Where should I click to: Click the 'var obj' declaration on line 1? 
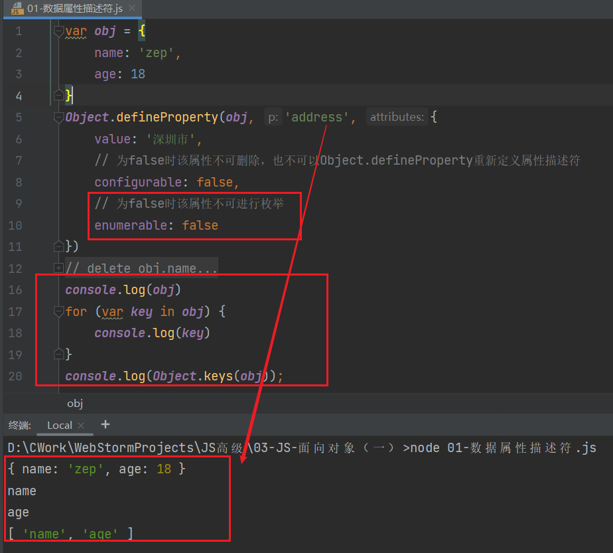pyautogui.click(x=91, y=31)
